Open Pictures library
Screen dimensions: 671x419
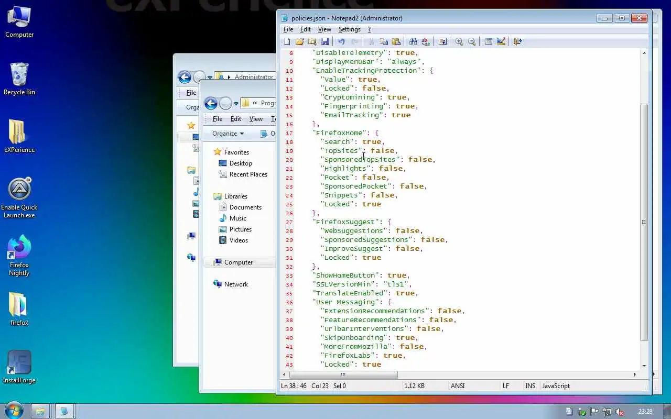[240, 229]
